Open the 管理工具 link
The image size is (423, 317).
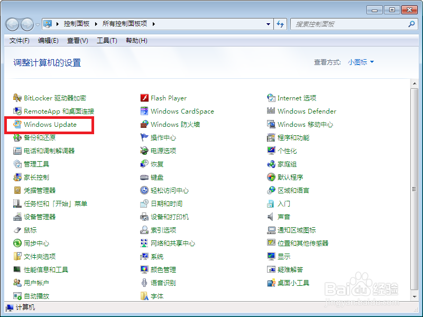click(36, 164)
